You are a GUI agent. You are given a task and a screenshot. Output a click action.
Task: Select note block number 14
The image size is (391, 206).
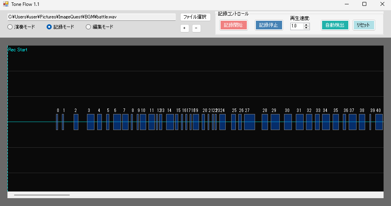pyautogui.click(x=170, y=122)
